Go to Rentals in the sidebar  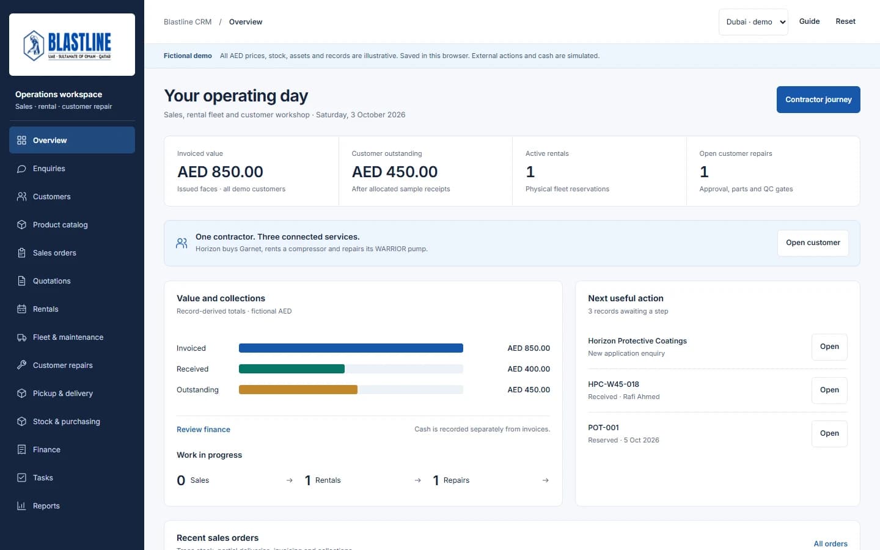72,309
